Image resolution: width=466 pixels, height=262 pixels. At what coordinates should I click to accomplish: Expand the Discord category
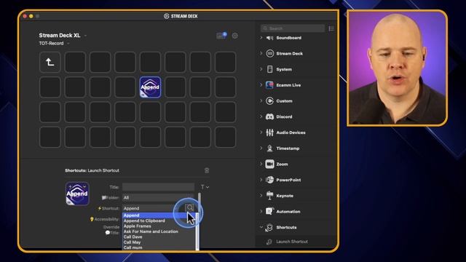[x=261, y=116]
